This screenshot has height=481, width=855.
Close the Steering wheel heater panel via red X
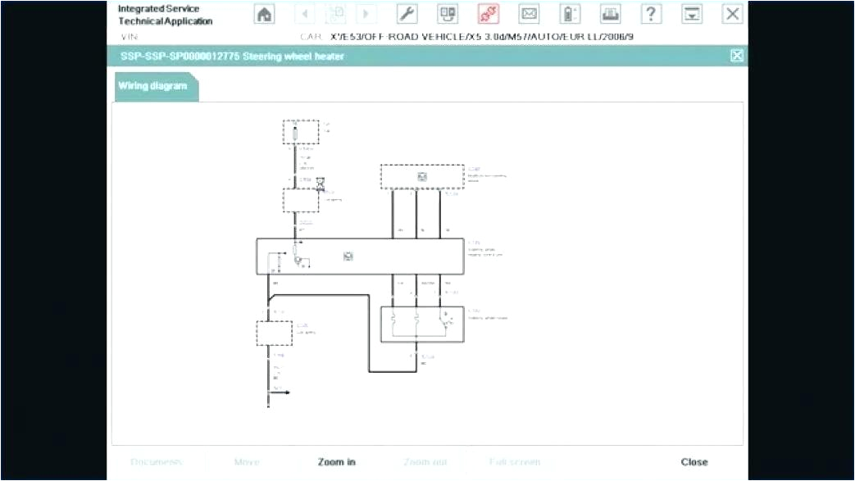736,55
